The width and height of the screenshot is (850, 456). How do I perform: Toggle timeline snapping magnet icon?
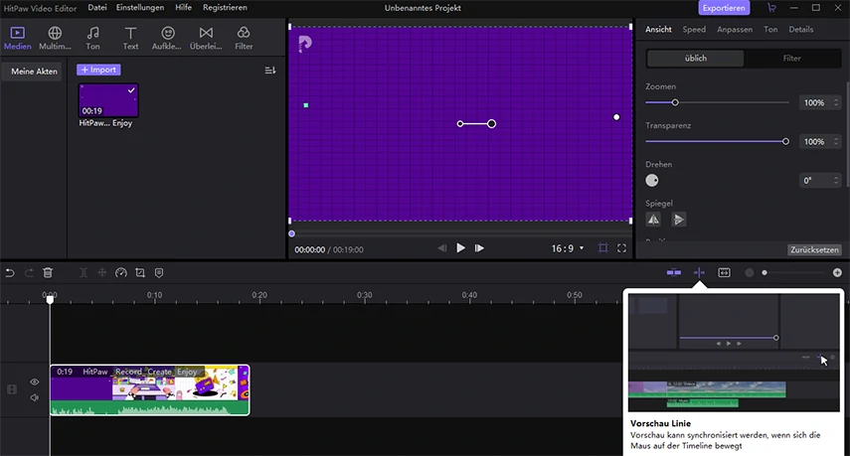(x=674, y=272)
